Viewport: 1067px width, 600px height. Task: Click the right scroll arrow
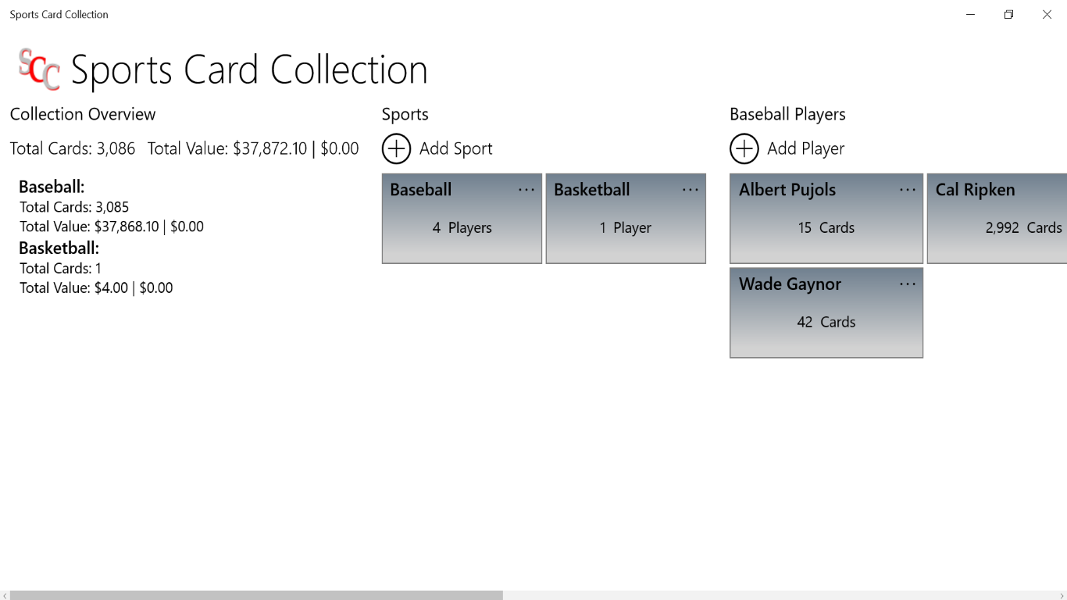click(1062, 595)
